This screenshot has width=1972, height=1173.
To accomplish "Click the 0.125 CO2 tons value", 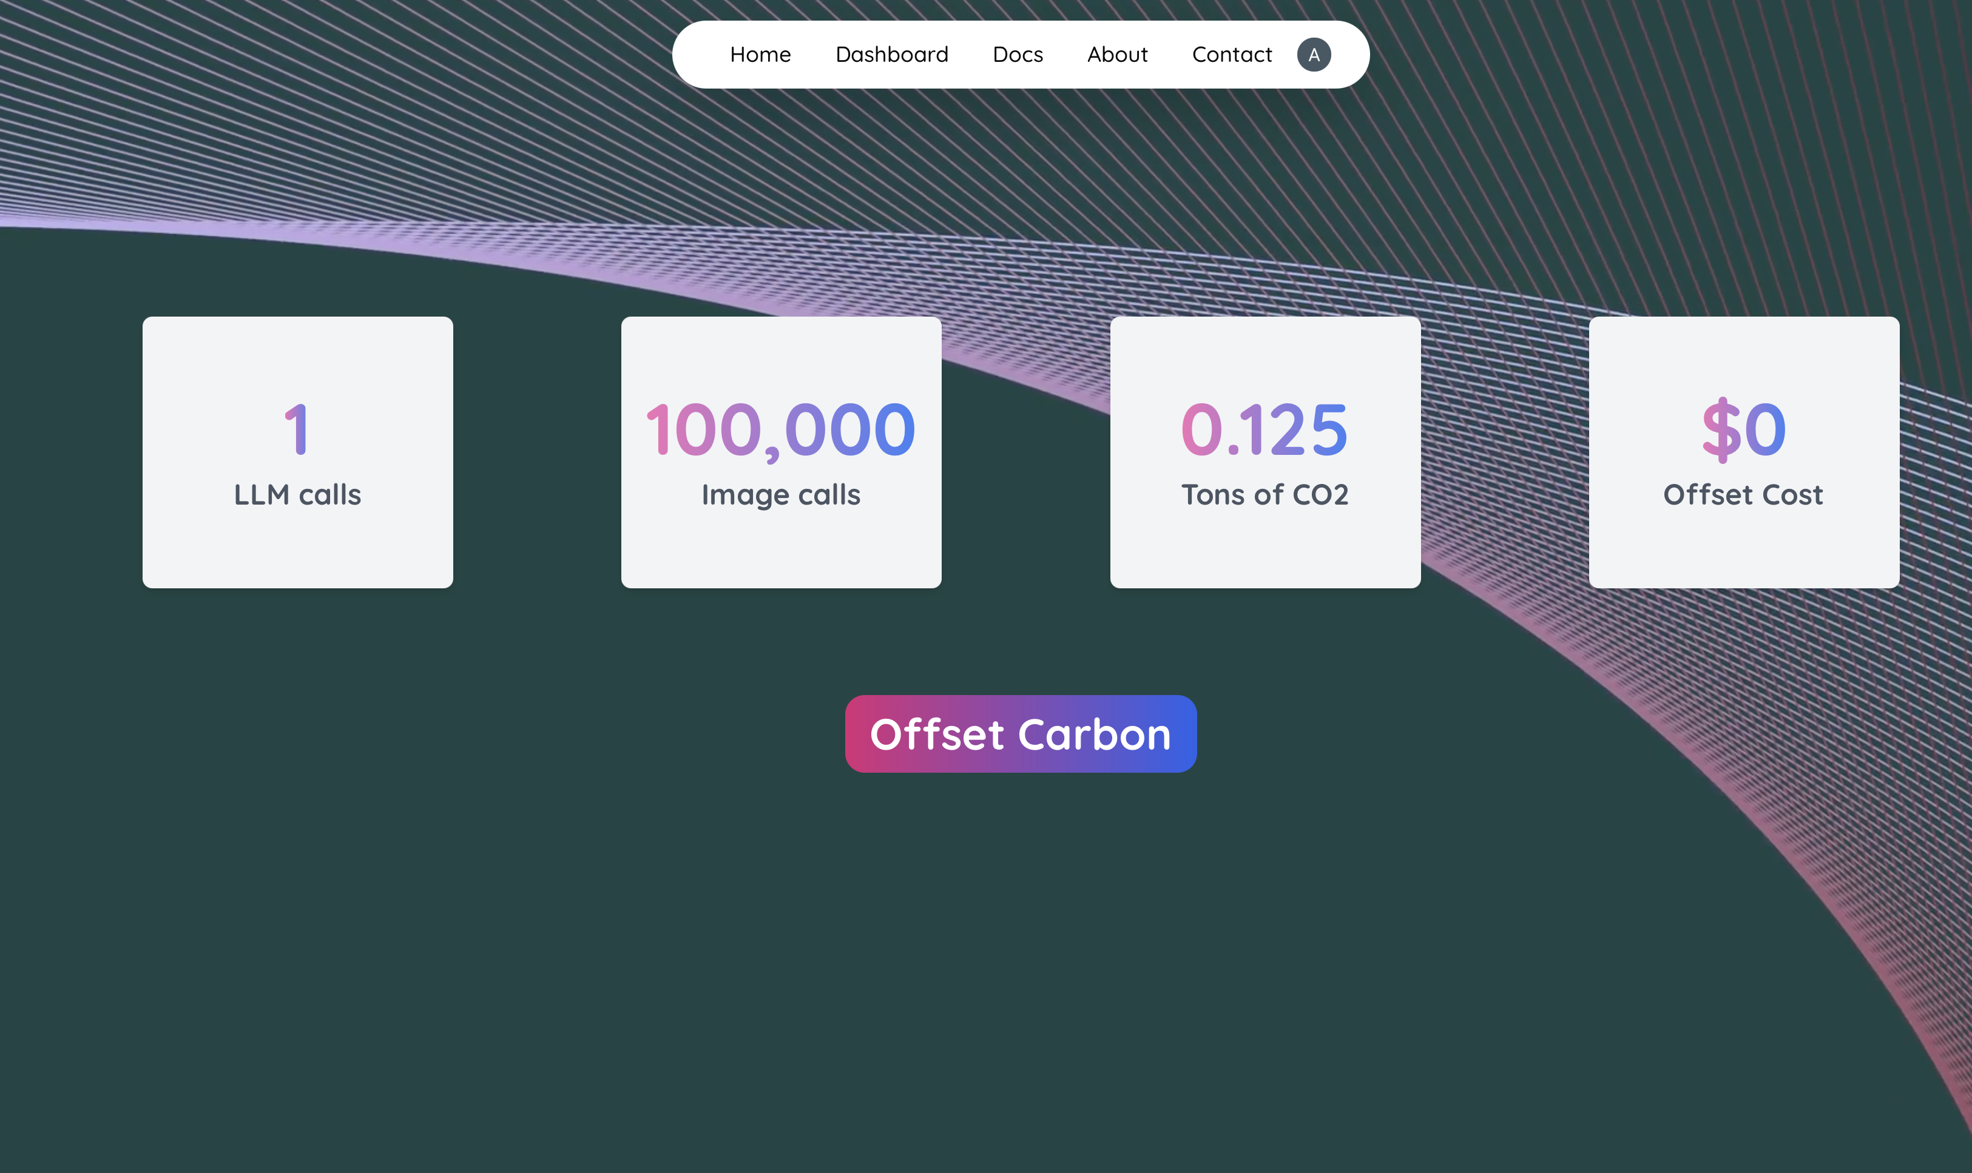I will (x=1265, y=429).
